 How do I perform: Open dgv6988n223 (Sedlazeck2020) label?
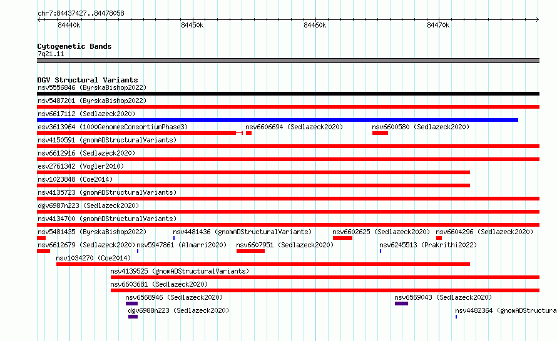[179, 310]
